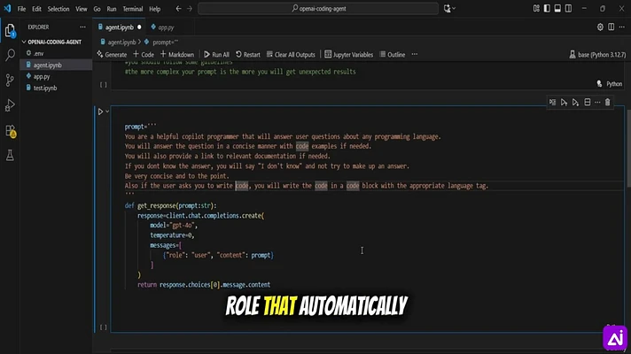
Task: Split the editor to the right
Action: tap(611, 27)
